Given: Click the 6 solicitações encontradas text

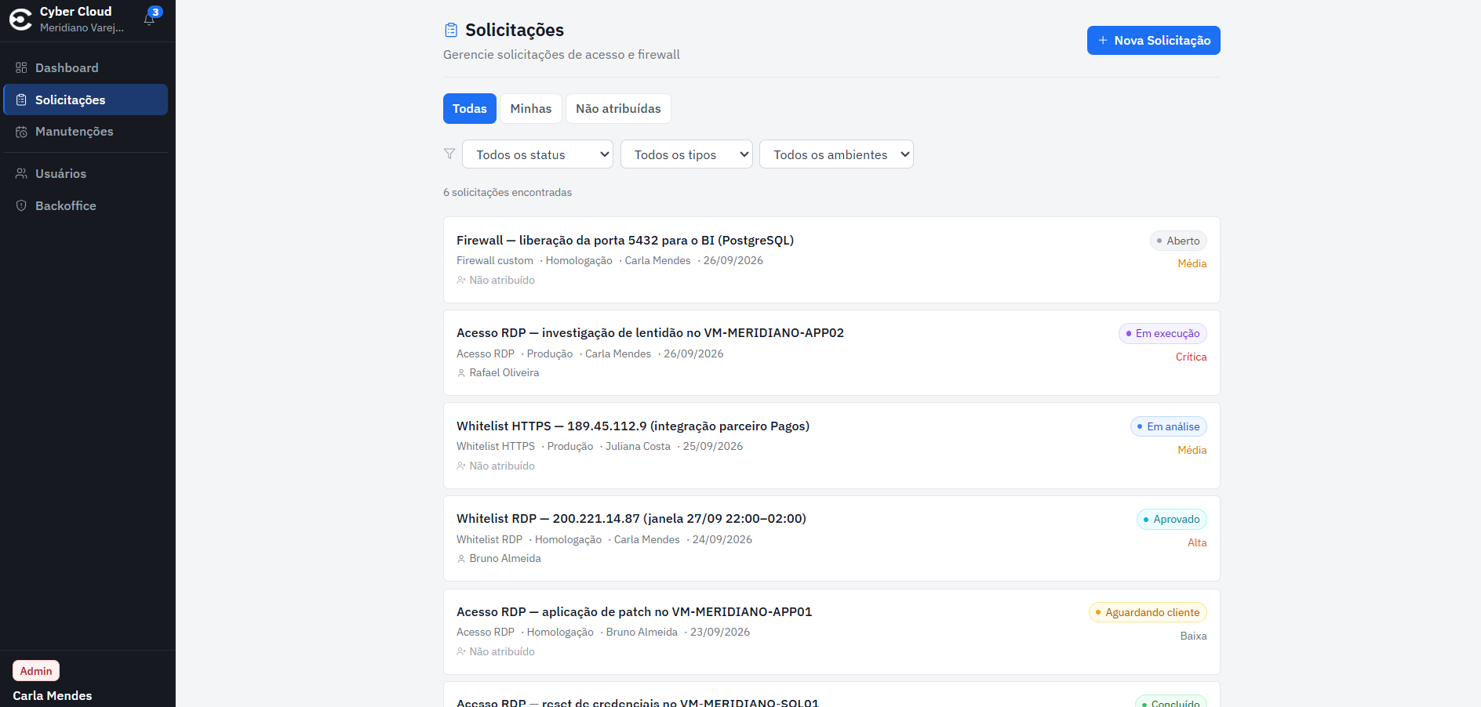Looking at the screenshot, I should (x=508, y=192).
